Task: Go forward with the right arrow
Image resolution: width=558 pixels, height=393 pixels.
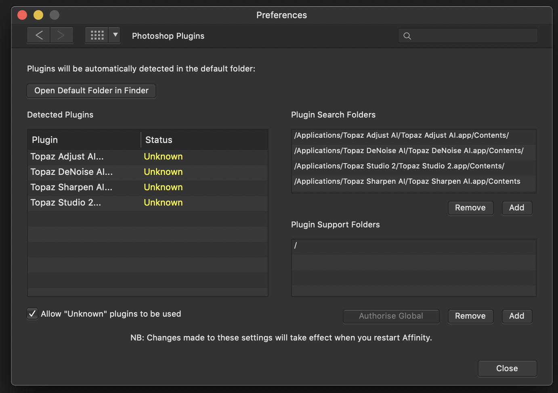Action: [x=61, y=35]
